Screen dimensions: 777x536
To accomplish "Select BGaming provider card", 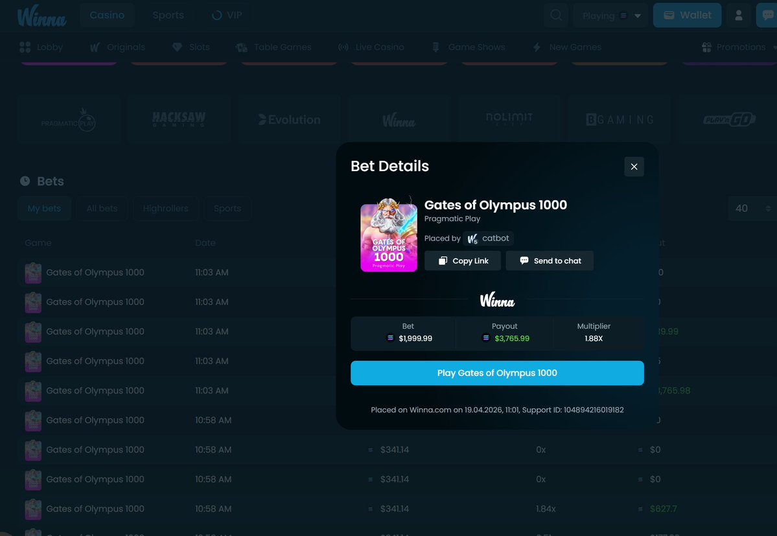I will (x=620, y=119).
